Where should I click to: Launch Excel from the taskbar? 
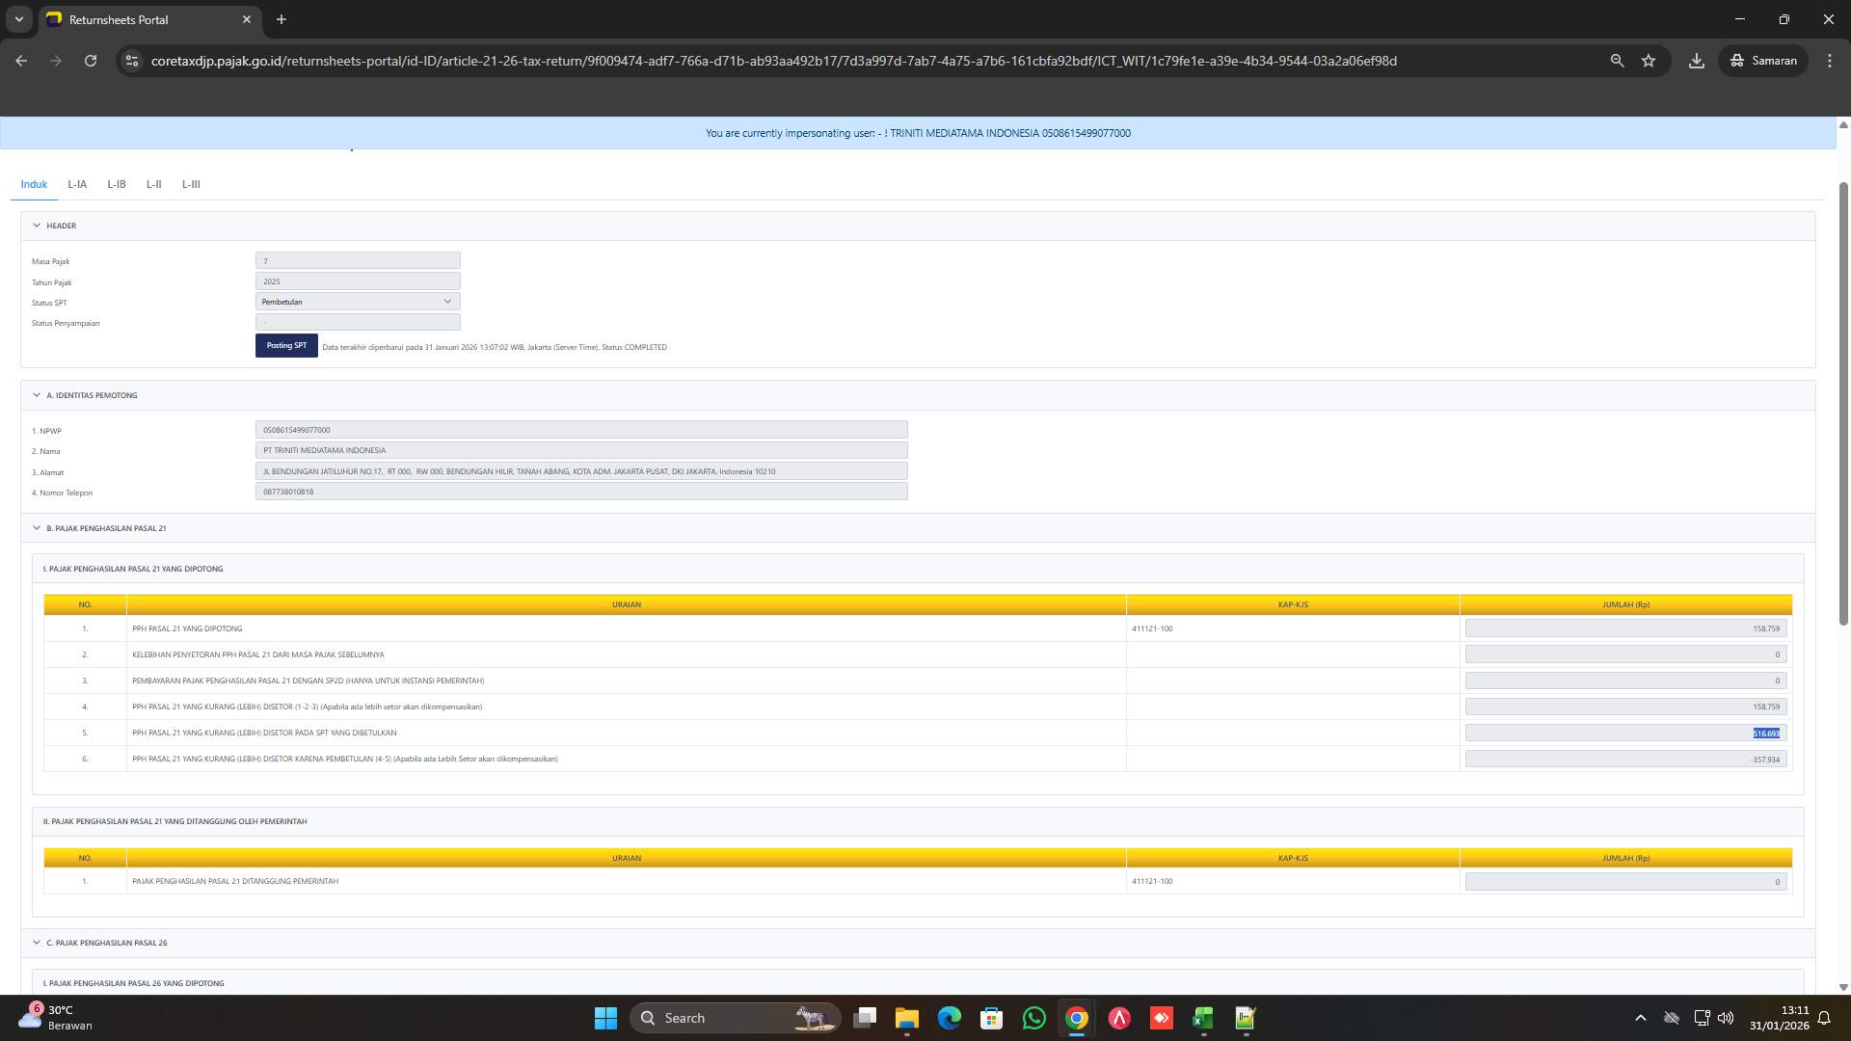click(x=1201, y=1018)
